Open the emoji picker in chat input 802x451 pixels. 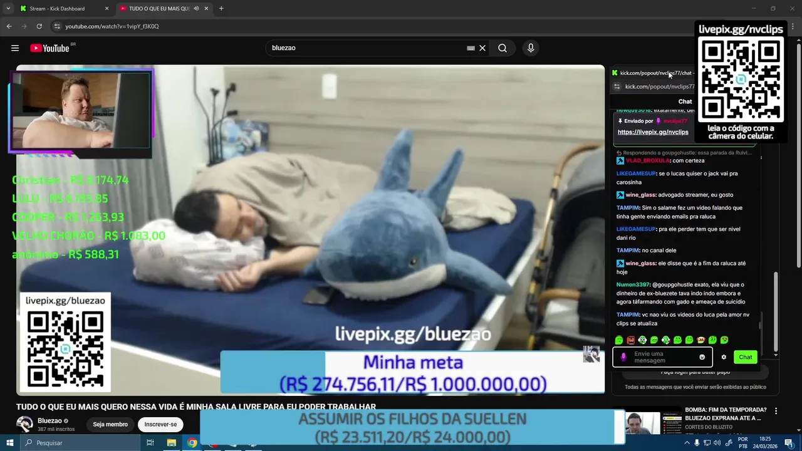click(702, 357)
